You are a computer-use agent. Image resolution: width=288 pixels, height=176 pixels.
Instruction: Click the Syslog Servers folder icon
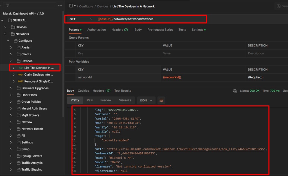click(19, 156)
